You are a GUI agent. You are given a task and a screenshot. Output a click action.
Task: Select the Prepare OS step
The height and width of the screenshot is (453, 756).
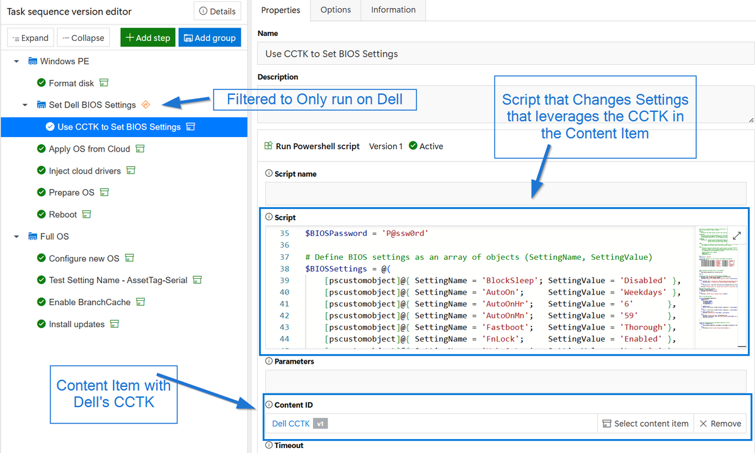tap(72, 193)
